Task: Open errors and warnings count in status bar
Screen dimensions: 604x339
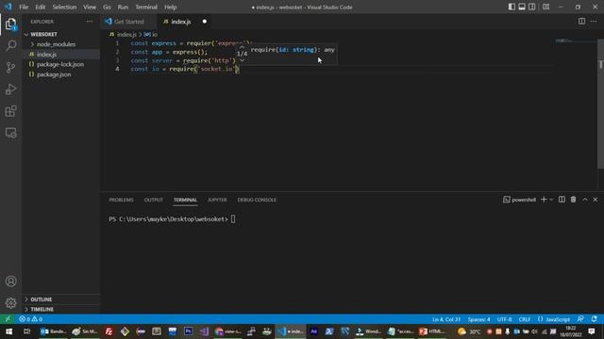Action: tap(31, 319)
